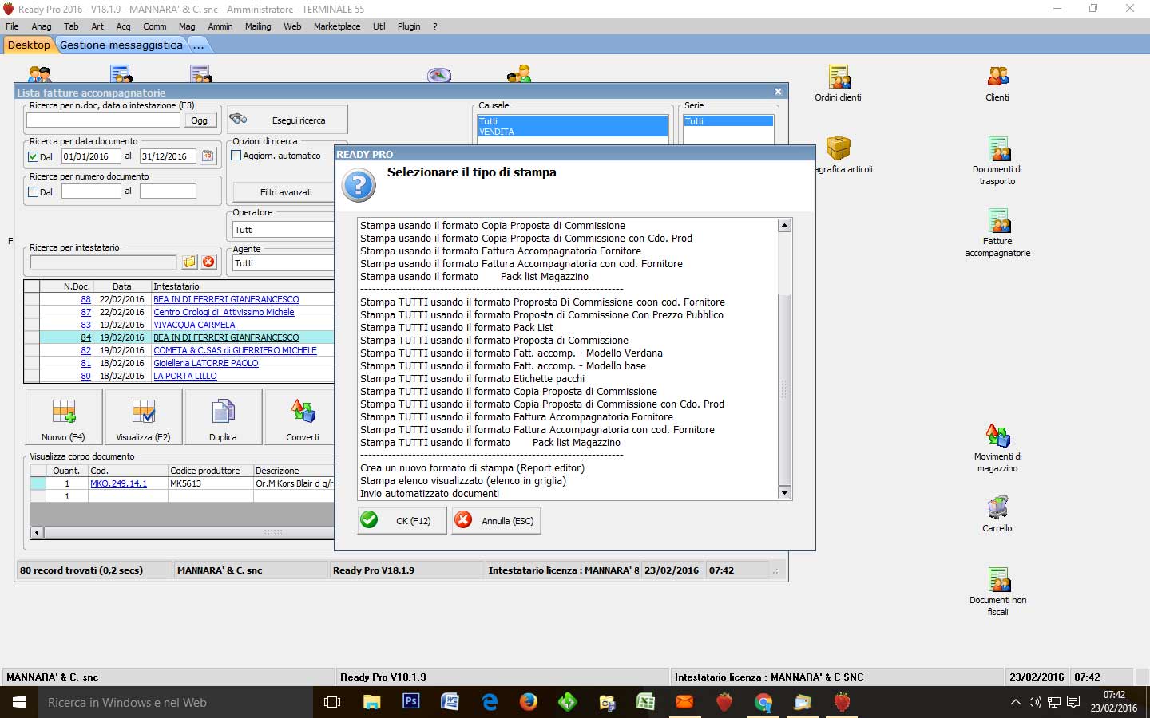Open Microsoft Word from the taskbar
Viewport: 1150px width, 718px height.
coord(450,702)
